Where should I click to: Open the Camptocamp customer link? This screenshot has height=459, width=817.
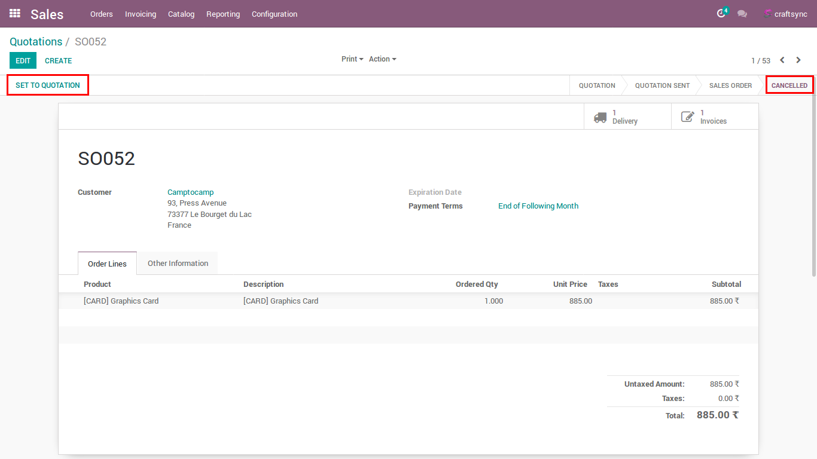point(190,192)
